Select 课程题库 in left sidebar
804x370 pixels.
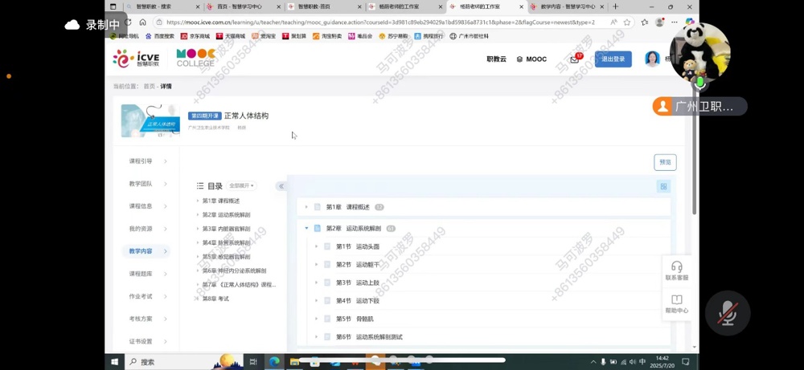[x=141, y=274]
